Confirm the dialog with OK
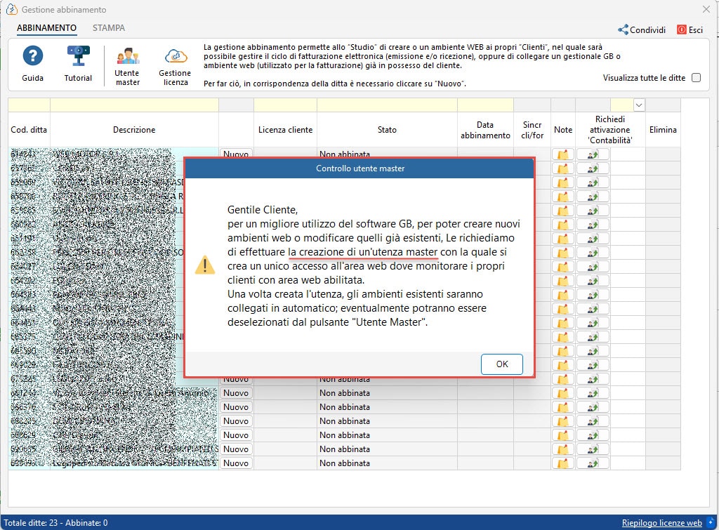The image size is (719, 530). coord(501,364)
